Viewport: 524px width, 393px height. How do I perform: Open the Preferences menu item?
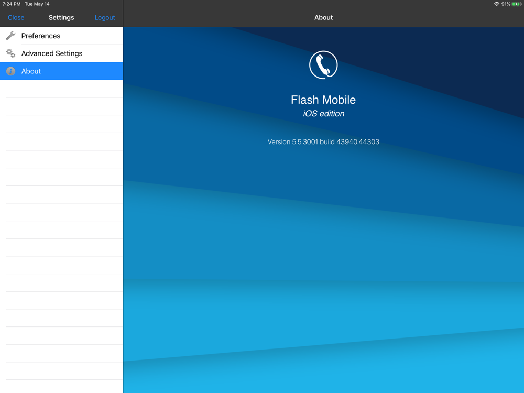(x=61, y=36)
